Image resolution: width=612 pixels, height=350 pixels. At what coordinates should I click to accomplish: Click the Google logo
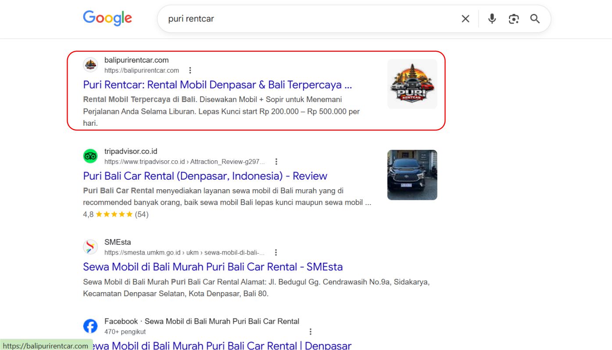107,18
